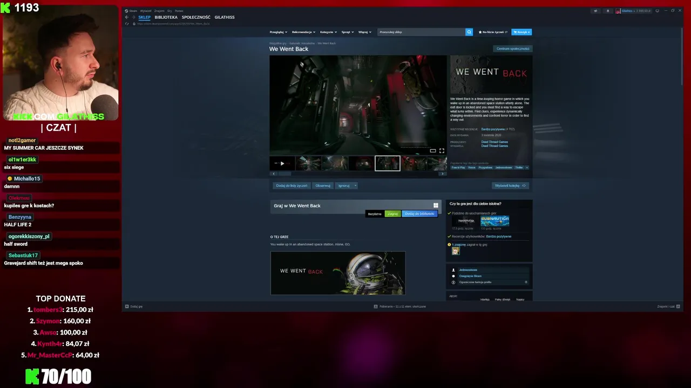Viewport: 691px width, 388px height.
Task: Open the Sprzęt dropdown menu
Action: pyautogui.click(x=348, y=32)
